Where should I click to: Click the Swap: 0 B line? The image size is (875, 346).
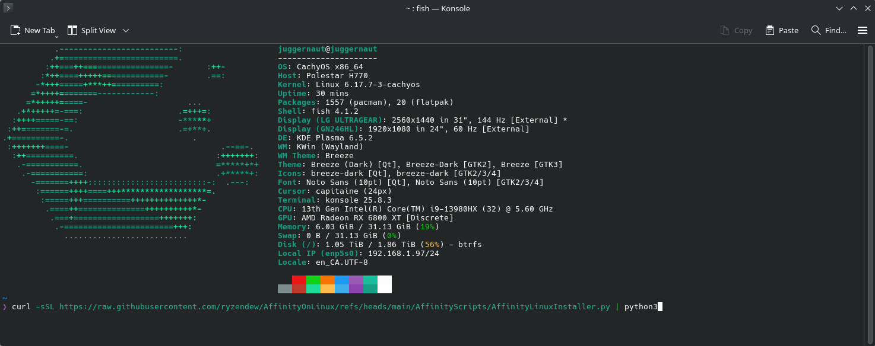point(340,236)
